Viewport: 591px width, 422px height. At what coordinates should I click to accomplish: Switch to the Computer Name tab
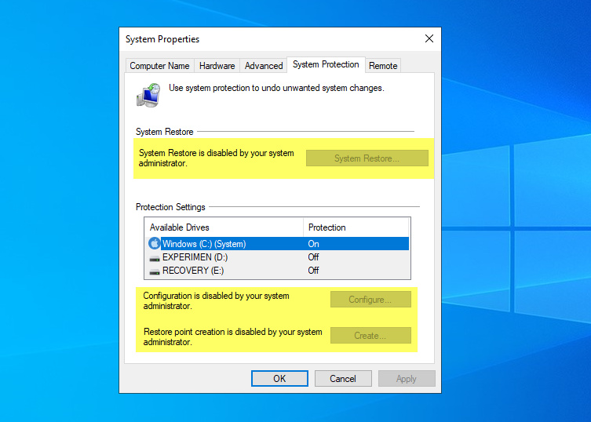[x=159, y=66]
